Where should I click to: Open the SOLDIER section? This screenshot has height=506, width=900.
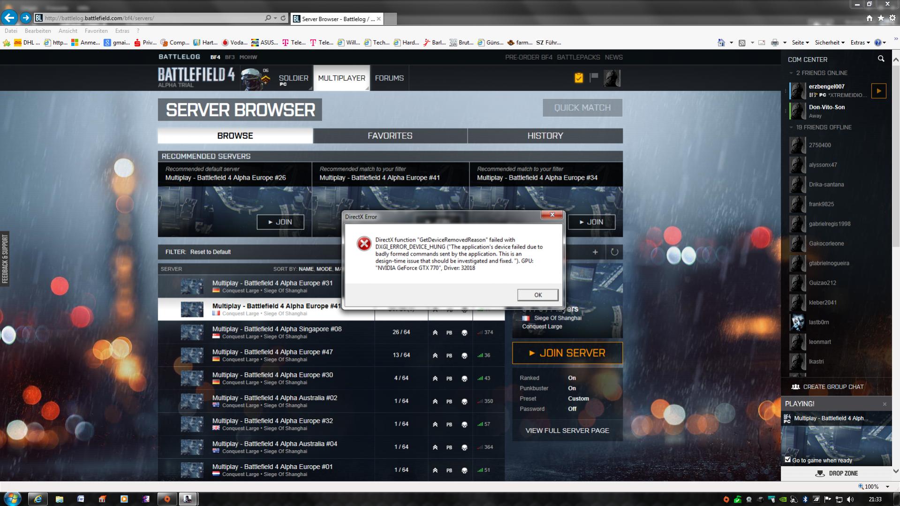pos(294,78)
